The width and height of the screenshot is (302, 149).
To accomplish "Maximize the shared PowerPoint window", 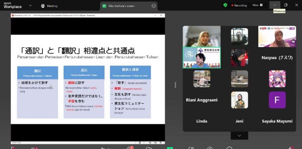I will pos(161,15).
